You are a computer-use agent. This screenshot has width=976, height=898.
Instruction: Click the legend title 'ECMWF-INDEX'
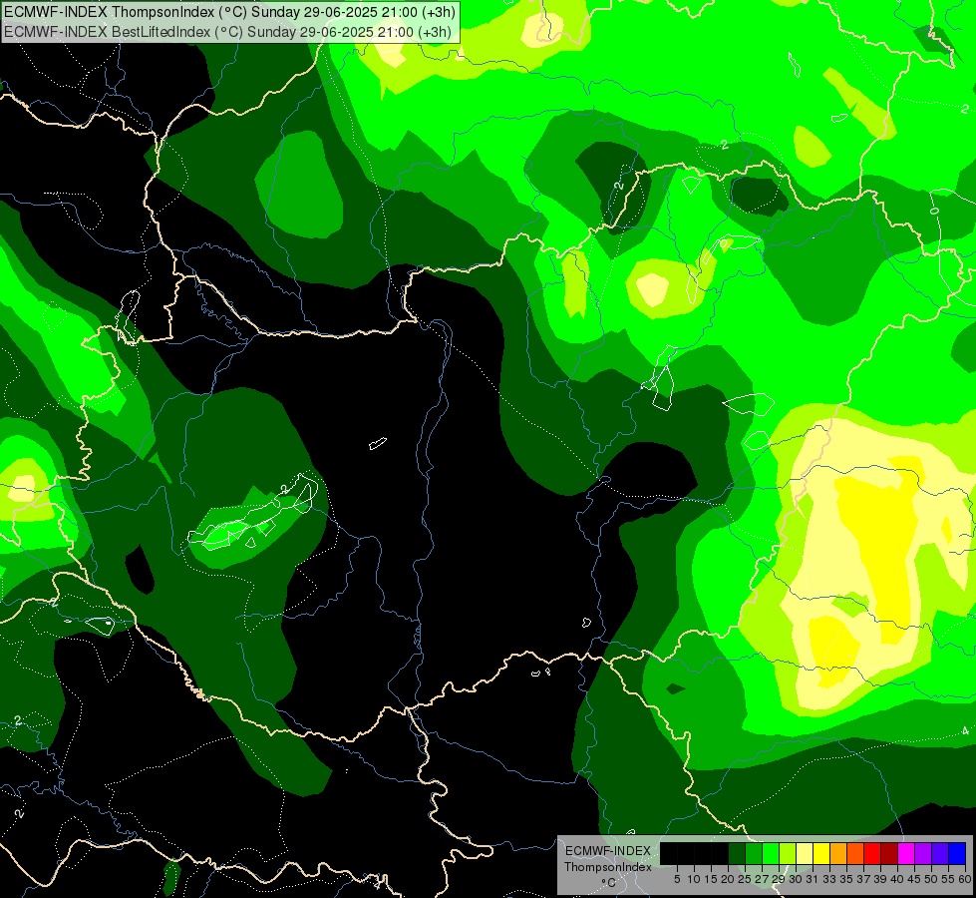[x=608, y=851]
